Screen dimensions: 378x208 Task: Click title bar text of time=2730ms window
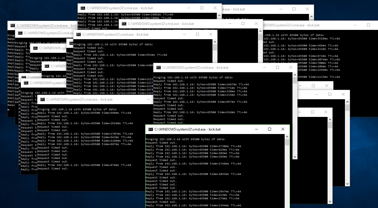click(188, 129)
